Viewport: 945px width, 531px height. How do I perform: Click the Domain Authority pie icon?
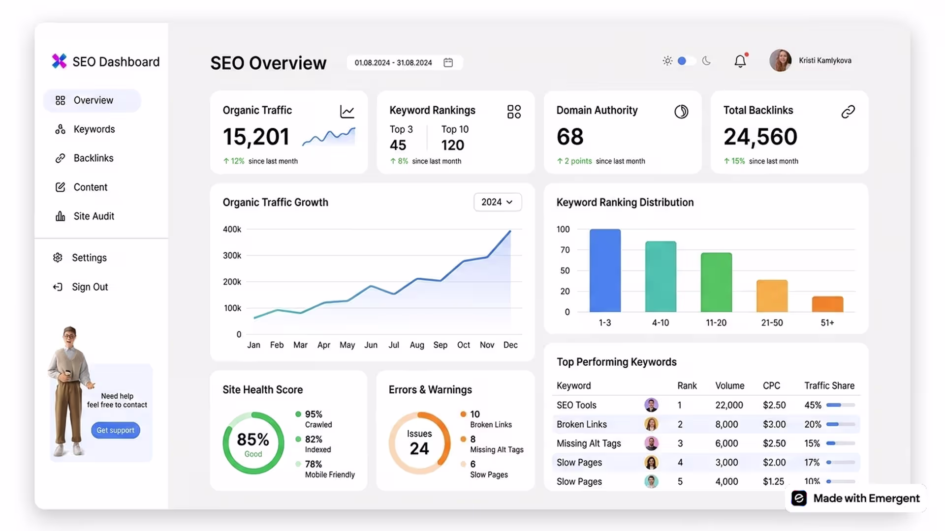681,112
